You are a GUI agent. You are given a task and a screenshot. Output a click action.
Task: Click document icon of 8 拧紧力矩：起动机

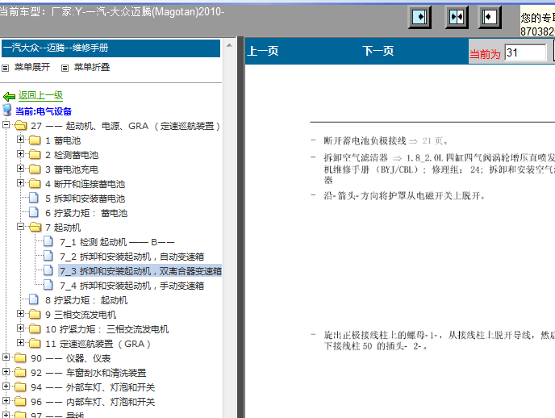click(34, 299)
